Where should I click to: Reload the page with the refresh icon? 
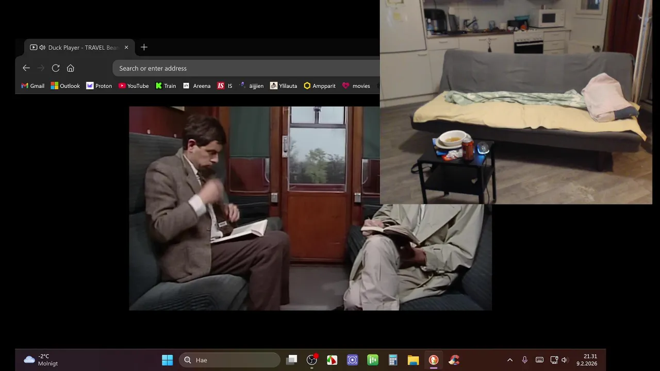click(x=56, y=68)
